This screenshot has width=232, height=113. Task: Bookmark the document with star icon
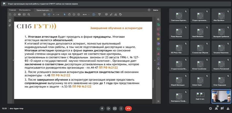click(15, 14)
